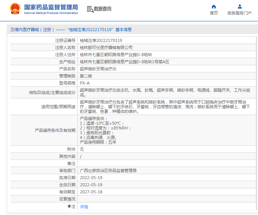
Task: Select product name 超声喷砂牙周治疗仪
Action: (98, 69)
